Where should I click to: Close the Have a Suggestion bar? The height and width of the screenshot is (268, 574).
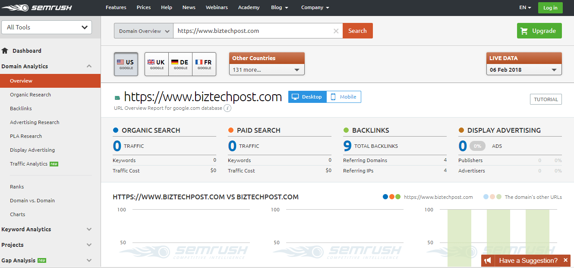[565, 260]
